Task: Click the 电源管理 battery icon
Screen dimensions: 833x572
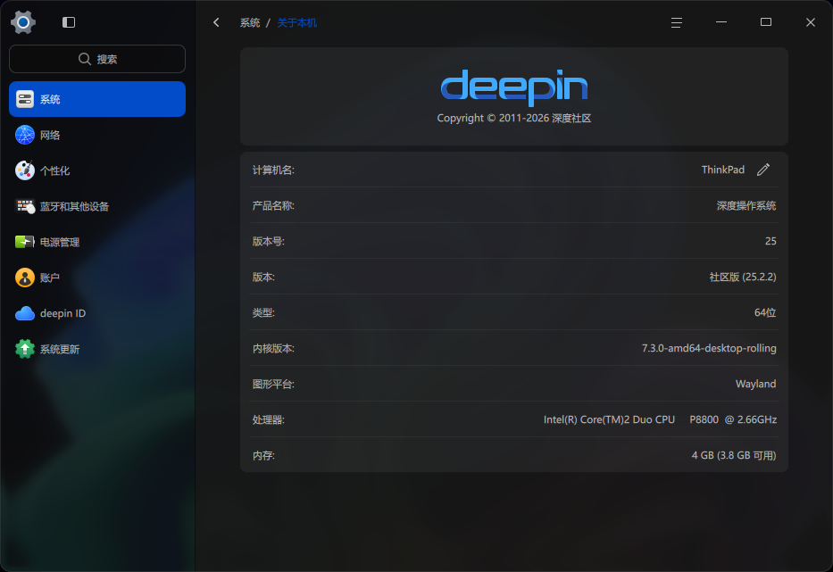Action: (x=25, y=242)
